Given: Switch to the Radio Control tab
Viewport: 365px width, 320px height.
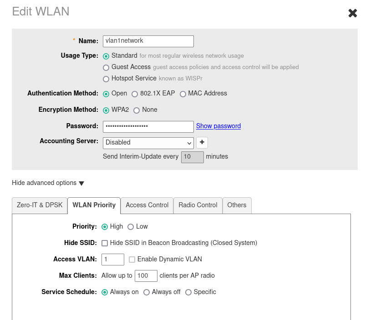Looking at the screenshot, I should 198,205.
